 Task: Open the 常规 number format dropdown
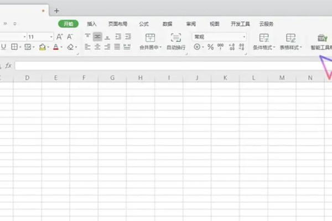tap(219, 37)
